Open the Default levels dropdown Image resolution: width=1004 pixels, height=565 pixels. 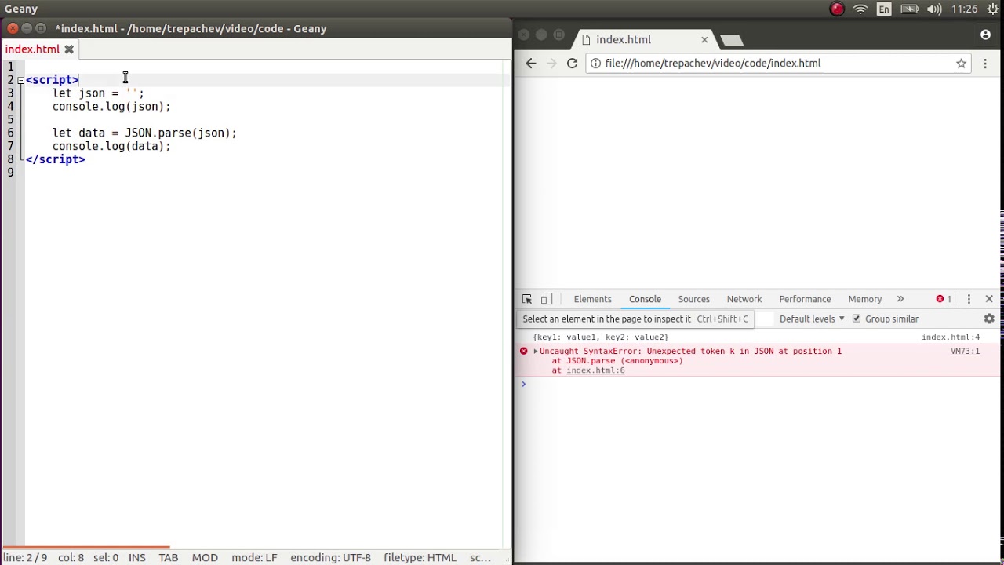coord(812,319)
